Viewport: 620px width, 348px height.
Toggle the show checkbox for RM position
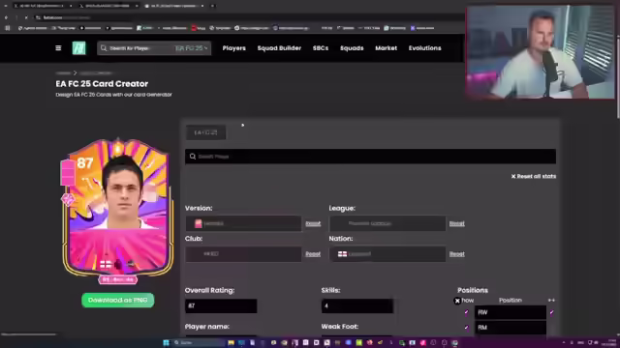pyautogui.click(x=466, y=327)
